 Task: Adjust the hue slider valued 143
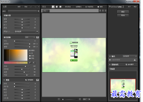(x=22, y=66)
